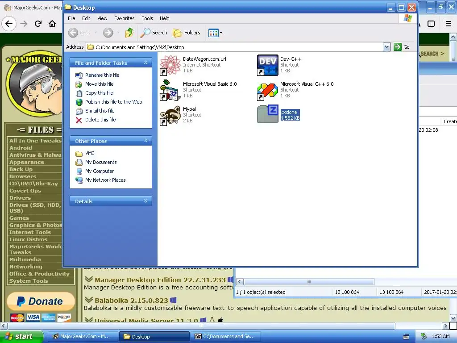Open Manager Desktop Edition 22.7.31.233 link
457x343 pixels.
click(x=160, y=280)
